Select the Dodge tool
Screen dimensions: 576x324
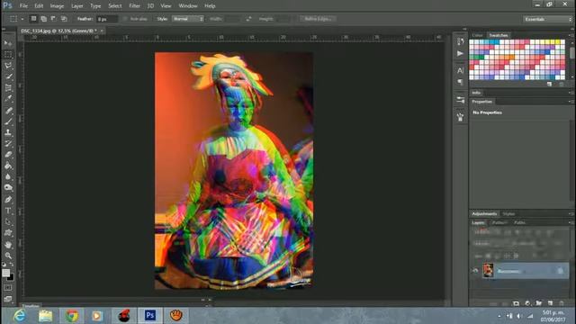point(8,188)
